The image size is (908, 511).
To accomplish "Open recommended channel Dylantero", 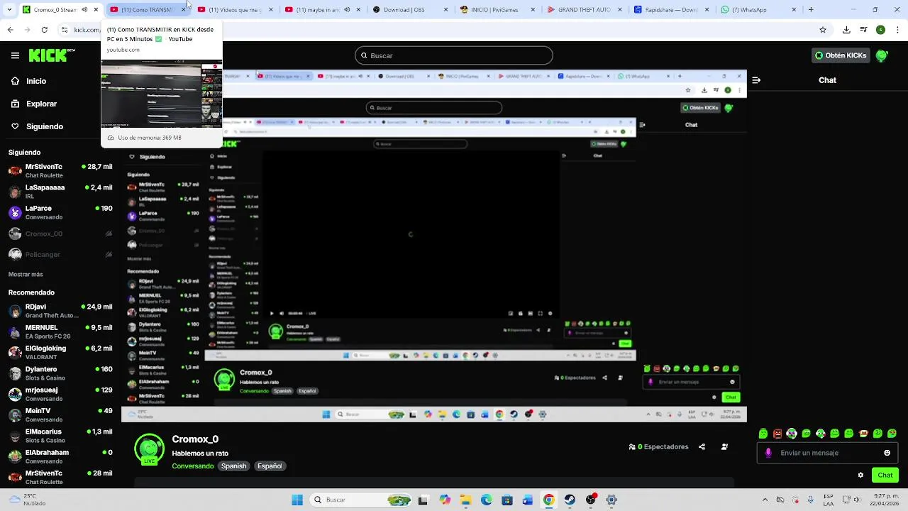I will click(60, 373).
